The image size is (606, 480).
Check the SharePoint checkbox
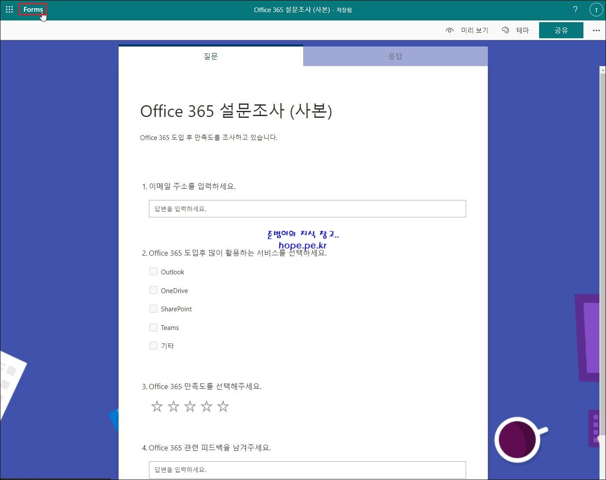tap(153, 309)
